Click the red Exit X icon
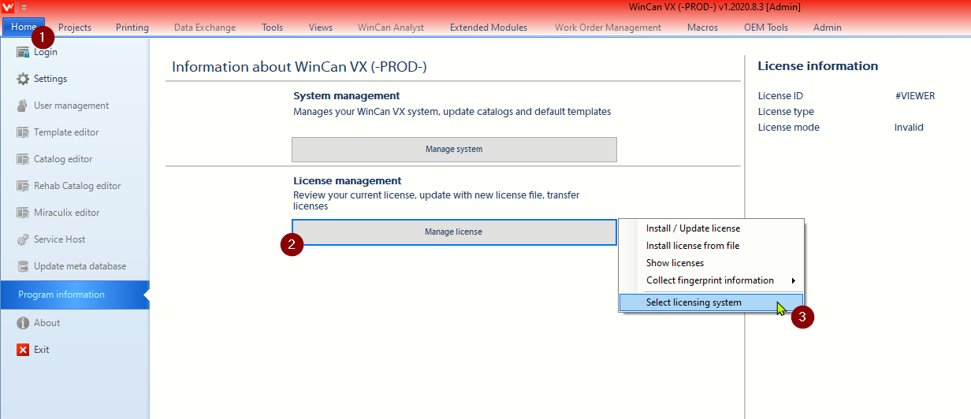 coord(23,350)
